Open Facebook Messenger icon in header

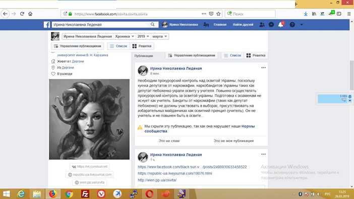coord(271,25)
